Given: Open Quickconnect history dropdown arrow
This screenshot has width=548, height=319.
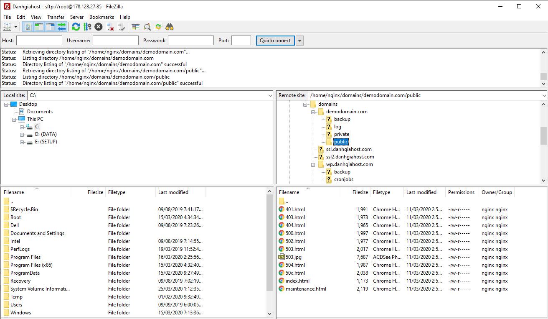Looking at the screenshot, I should (x=300, y=41).
